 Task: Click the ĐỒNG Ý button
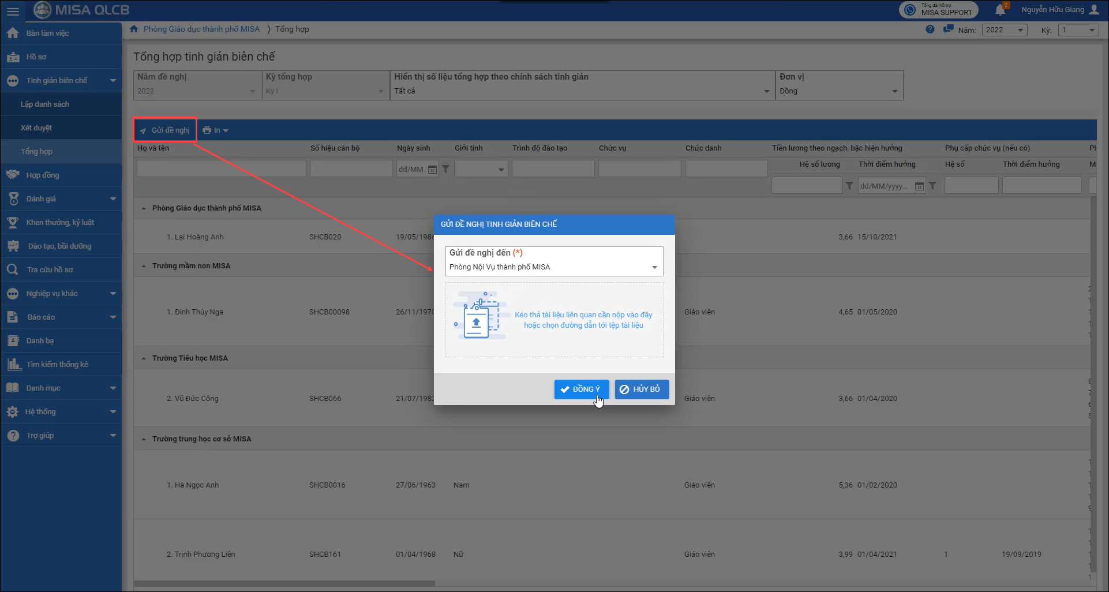point(581,389)
